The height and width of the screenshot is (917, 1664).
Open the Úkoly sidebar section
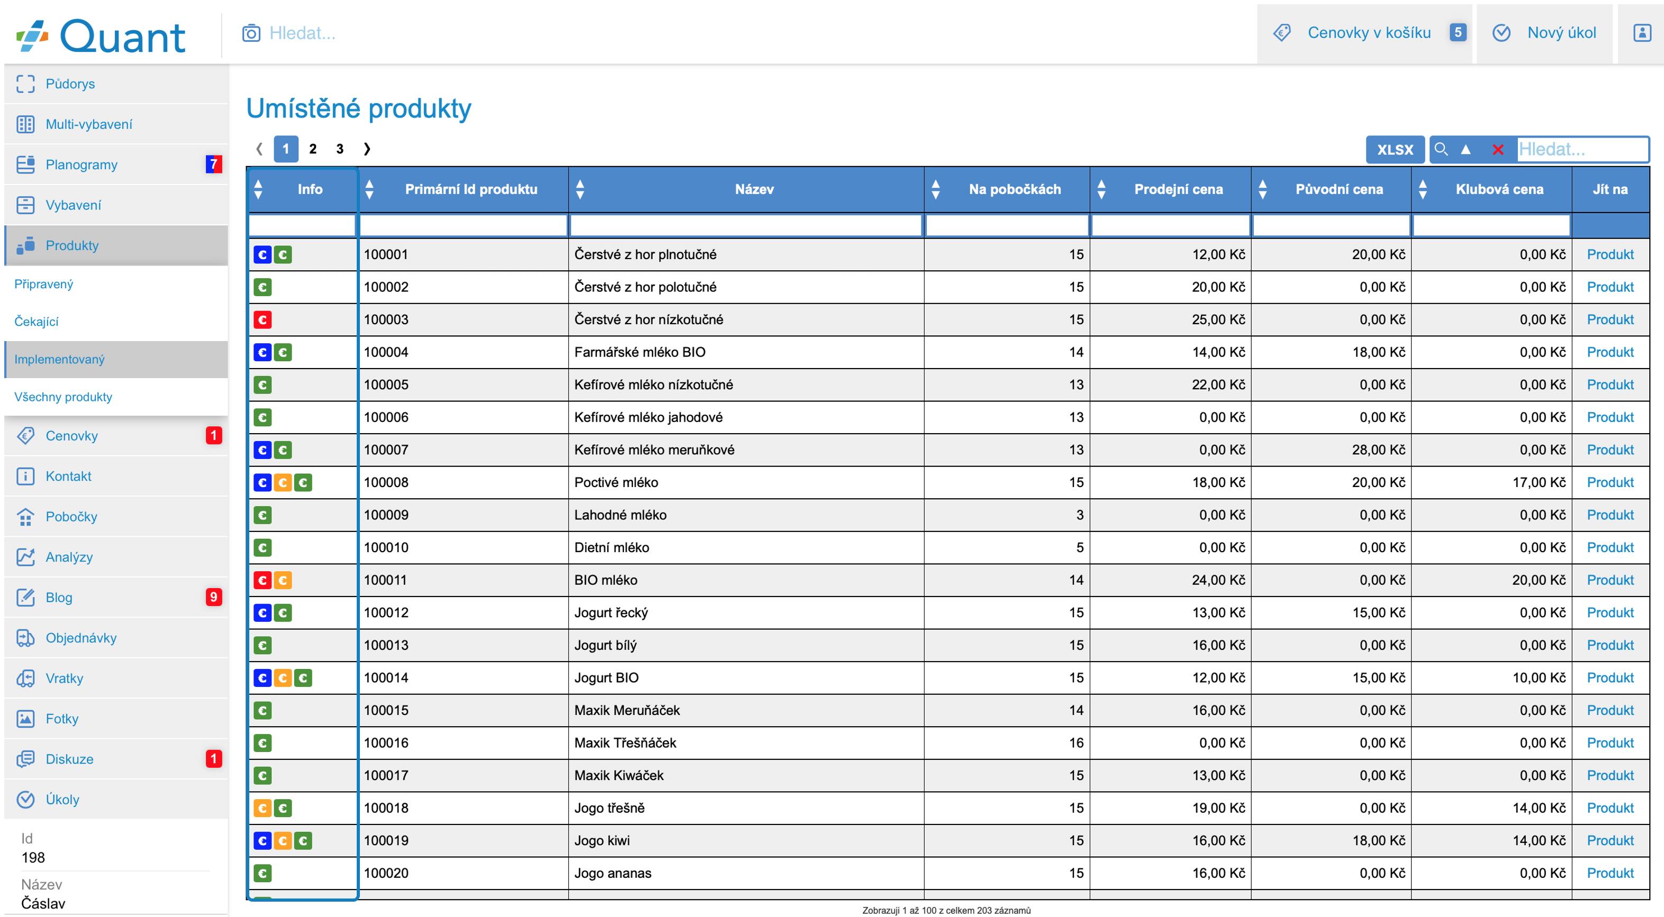[x=116, y=800]
